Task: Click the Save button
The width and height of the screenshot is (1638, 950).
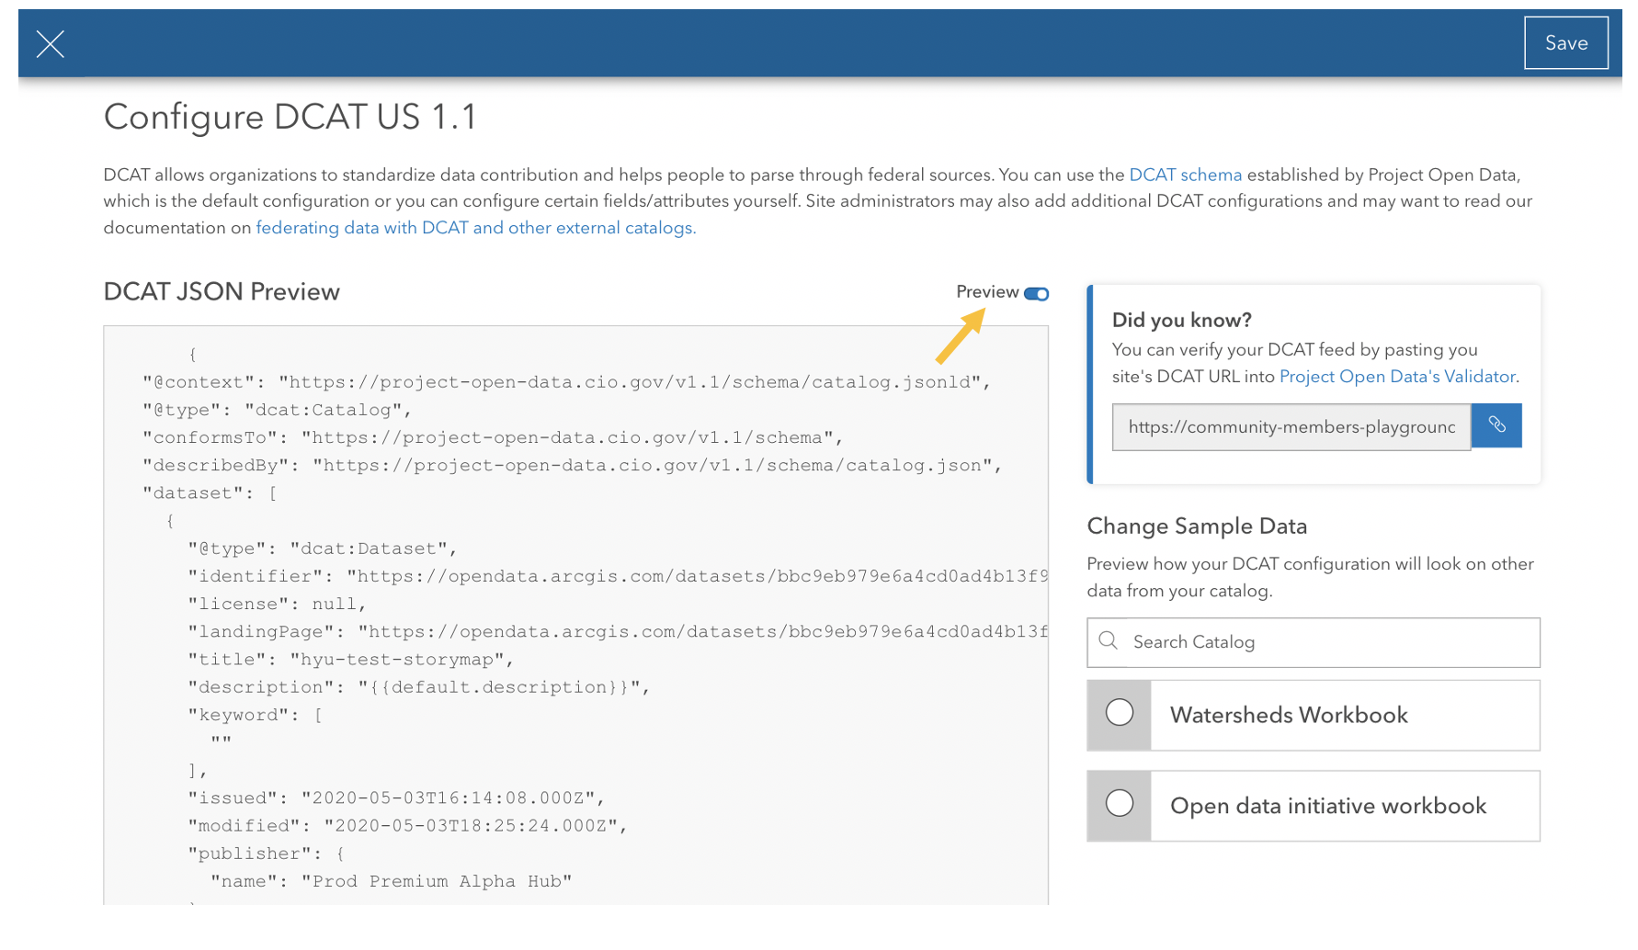Action: tap(1565, 43)
